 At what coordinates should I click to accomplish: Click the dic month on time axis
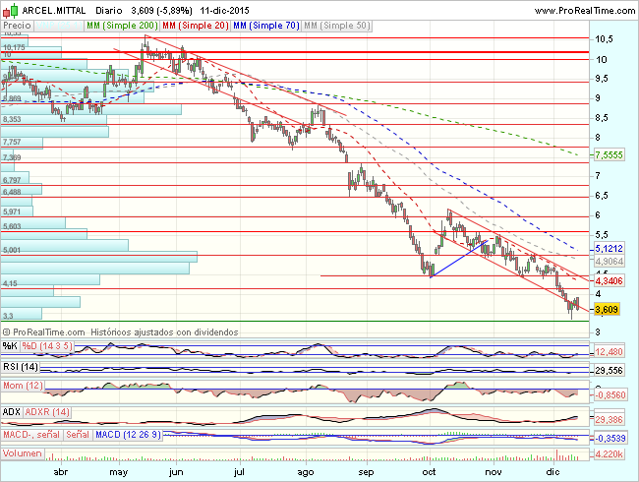(553, 472)
